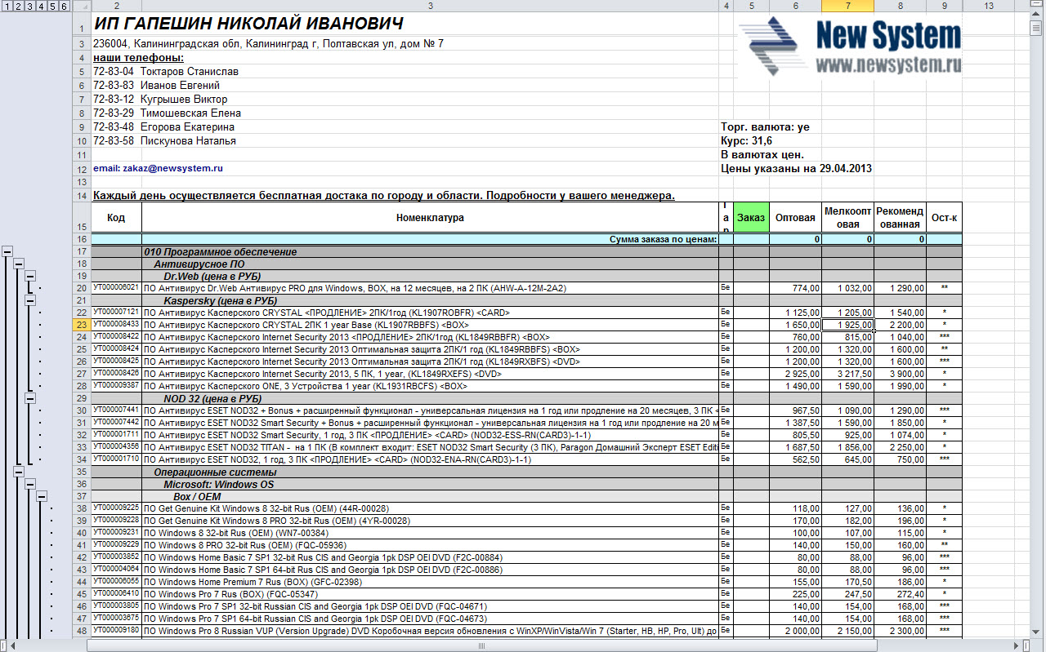Click the Select All corner triangle
1046x652 pixels.
click(x=81, y=7)
